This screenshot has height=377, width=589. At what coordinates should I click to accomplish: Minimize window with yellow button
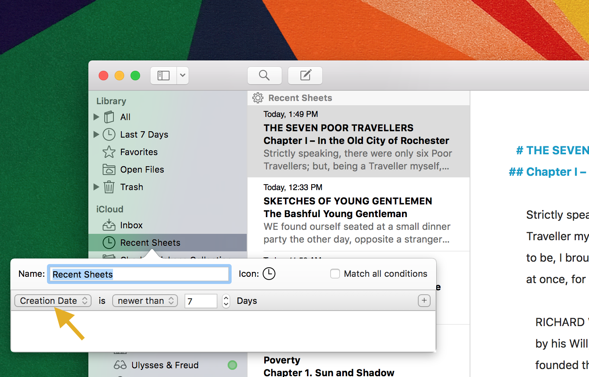(x=119, y=76)
